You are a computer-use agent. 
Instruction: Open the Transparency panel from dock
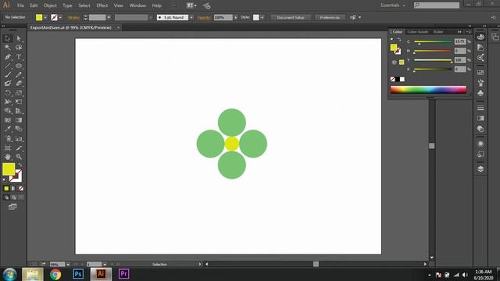480,129
